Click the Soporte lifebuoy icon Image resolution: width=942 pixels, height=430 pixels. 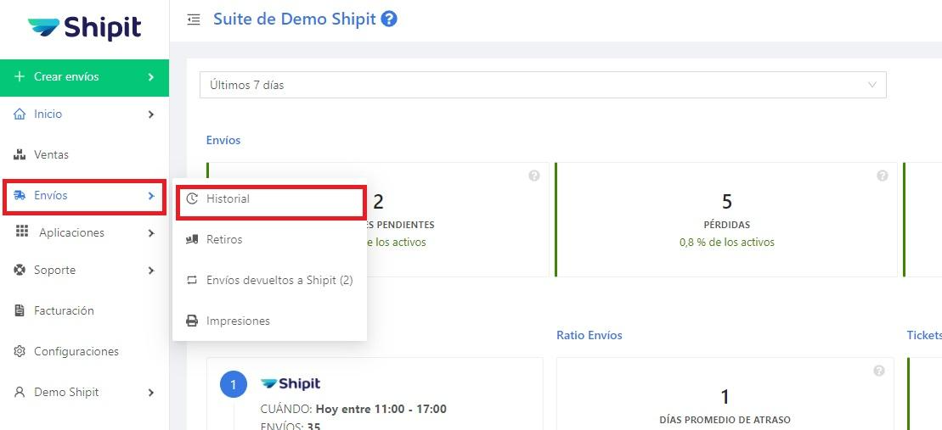pos(20,270)
